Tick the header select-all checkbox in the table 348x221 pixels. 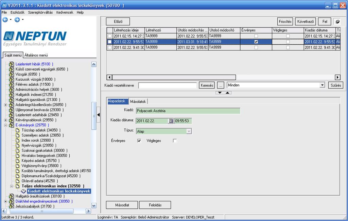110,30
